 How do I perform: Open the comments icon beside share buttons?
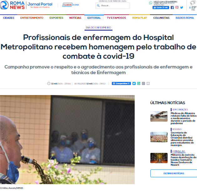pos(143,83)
